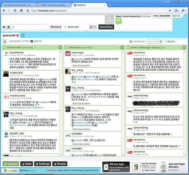Click YDSMUSIC avatar thumbnail
The image size is (189, 175).
[x=6, y=74]
